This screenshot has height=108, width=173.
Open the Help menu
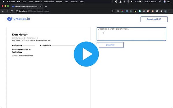[x=82, y=1]
